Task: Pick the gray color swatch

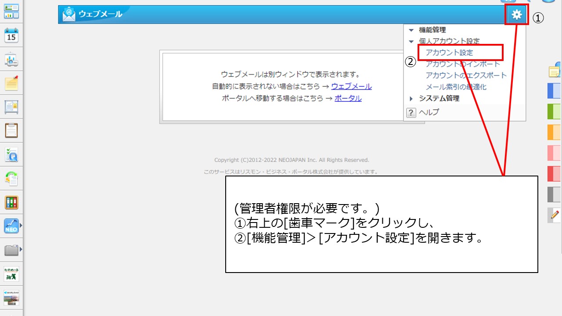Action: 554,194
